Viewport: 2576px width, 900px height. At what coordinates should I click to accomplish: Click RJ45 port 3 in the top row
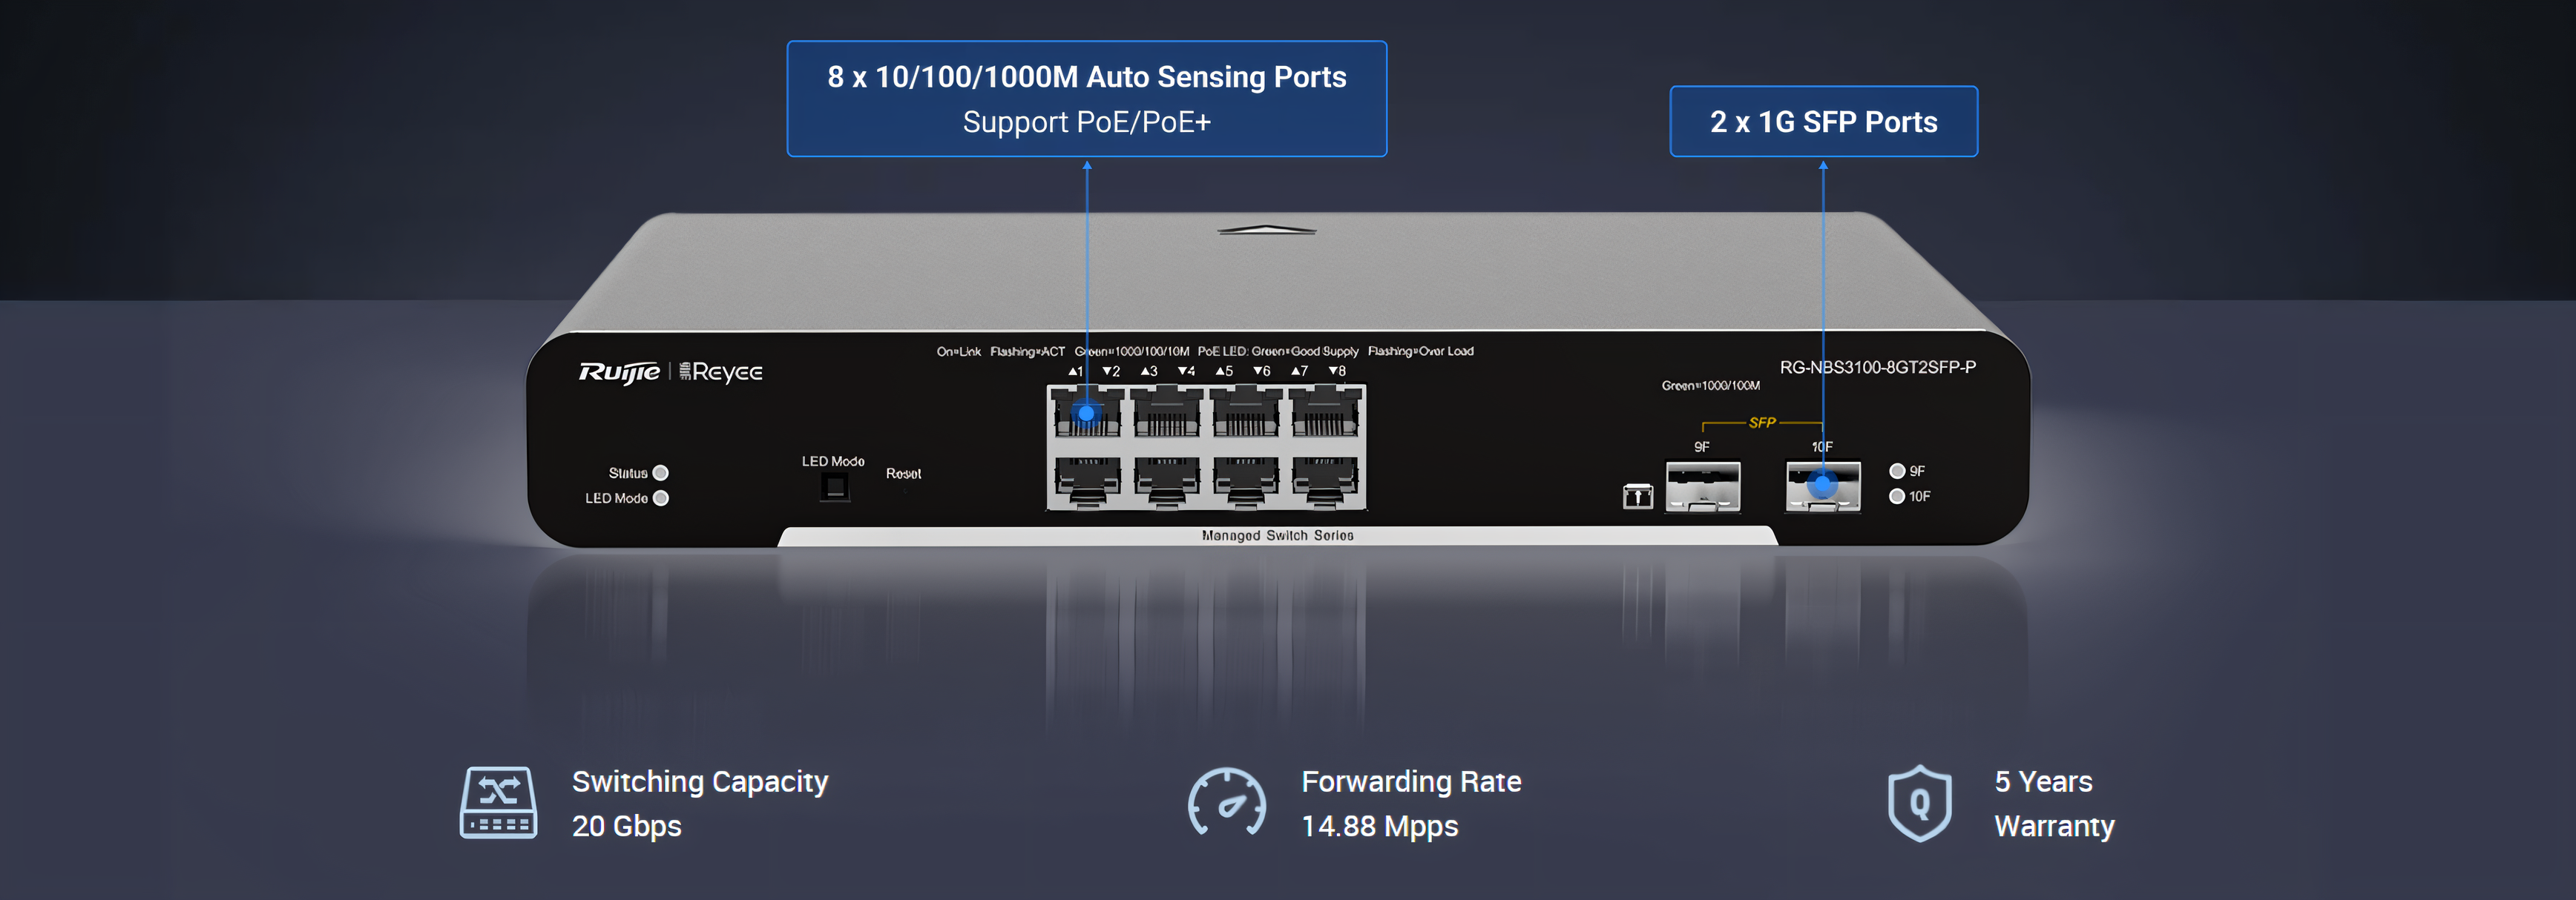1166,412
